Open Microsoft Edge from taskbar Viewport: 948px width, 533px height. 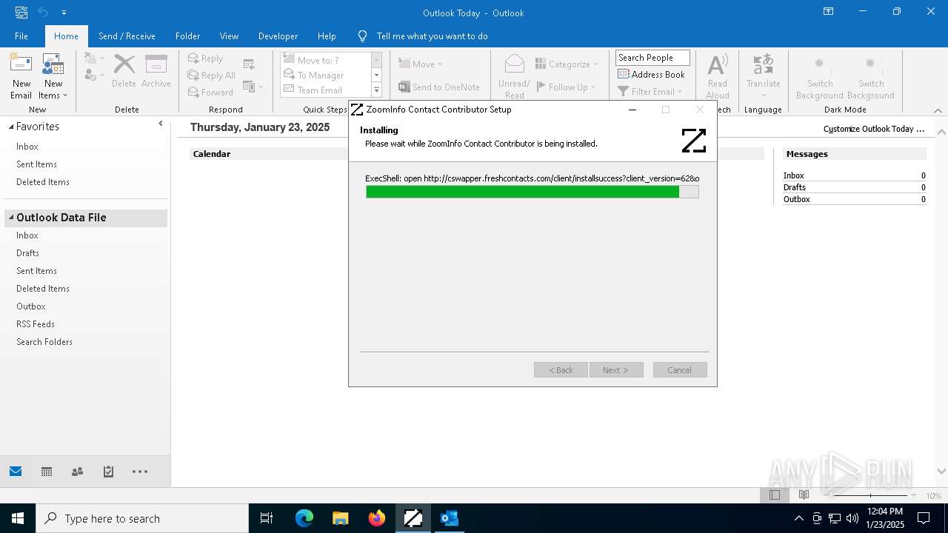(x=304, y=518)
